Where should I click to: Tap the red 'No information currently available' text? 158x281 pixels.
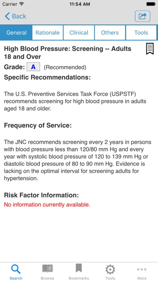(x=47, y=205)
